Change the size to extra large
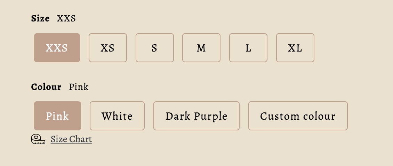The height and width of the screenshot is (166, 393). pyautogui.click(x=295, y=48)
